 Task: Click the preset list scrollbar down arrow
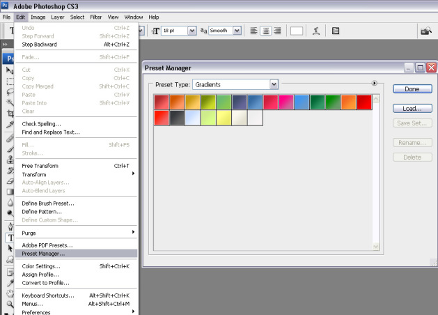[376, 247]
